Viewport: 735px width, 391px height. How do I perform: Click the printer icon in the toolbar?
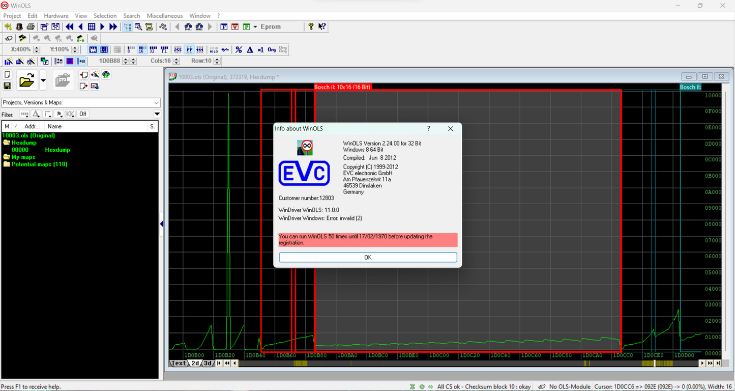click(31, 26)
